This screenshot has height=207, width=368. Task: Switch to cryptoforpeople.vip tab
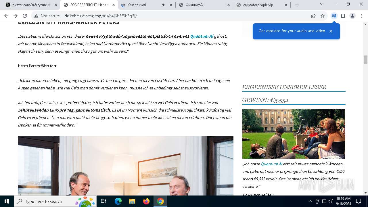[x=262, y=5]
